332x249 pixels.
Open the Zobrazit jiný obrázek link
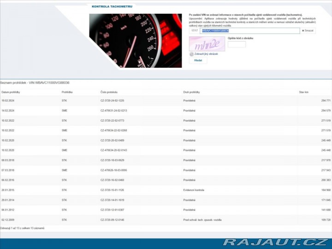(x=206, y=54)
